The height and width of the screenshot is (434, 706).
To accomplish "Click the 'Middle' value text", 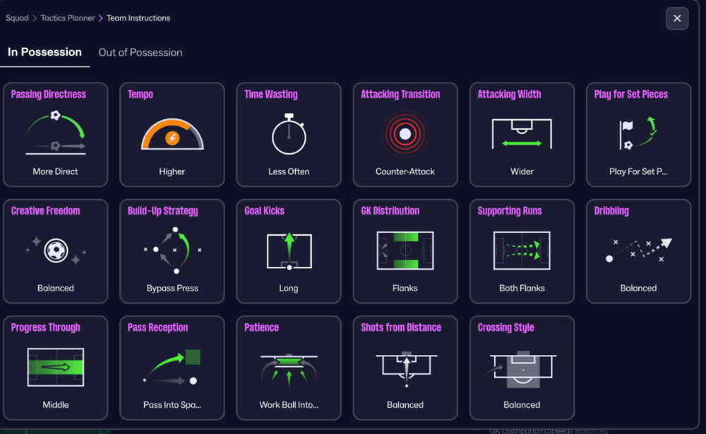I will click(56, 405).
